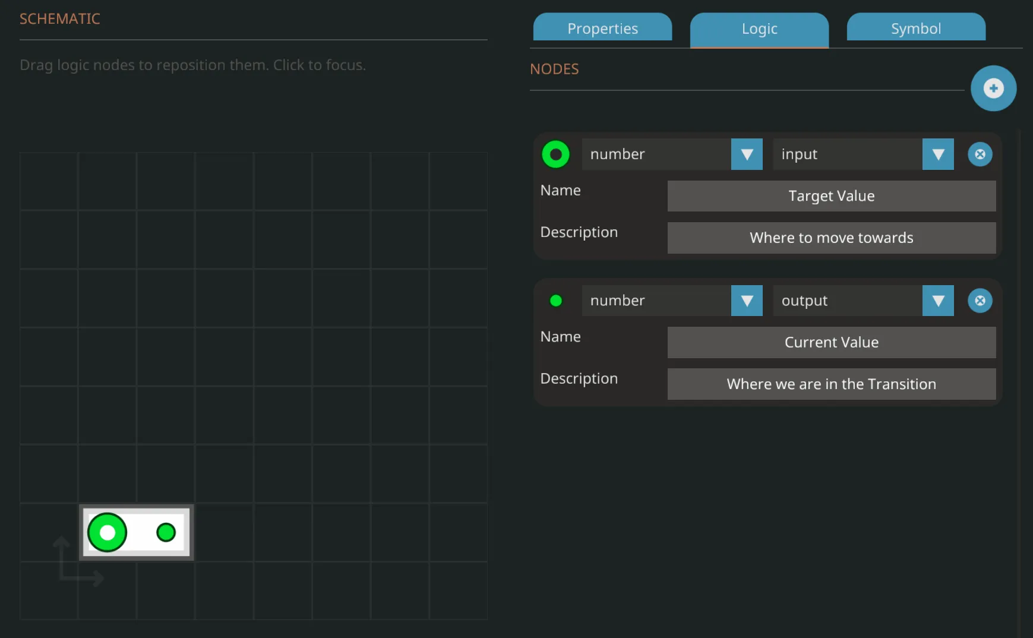
Task: Switch to the Symbol tab
Action: click(915, 28)
